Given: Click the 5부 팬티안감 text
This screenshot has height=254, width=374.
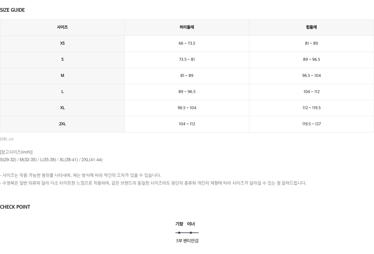Looking at the screenshot, I should [187, 241].
